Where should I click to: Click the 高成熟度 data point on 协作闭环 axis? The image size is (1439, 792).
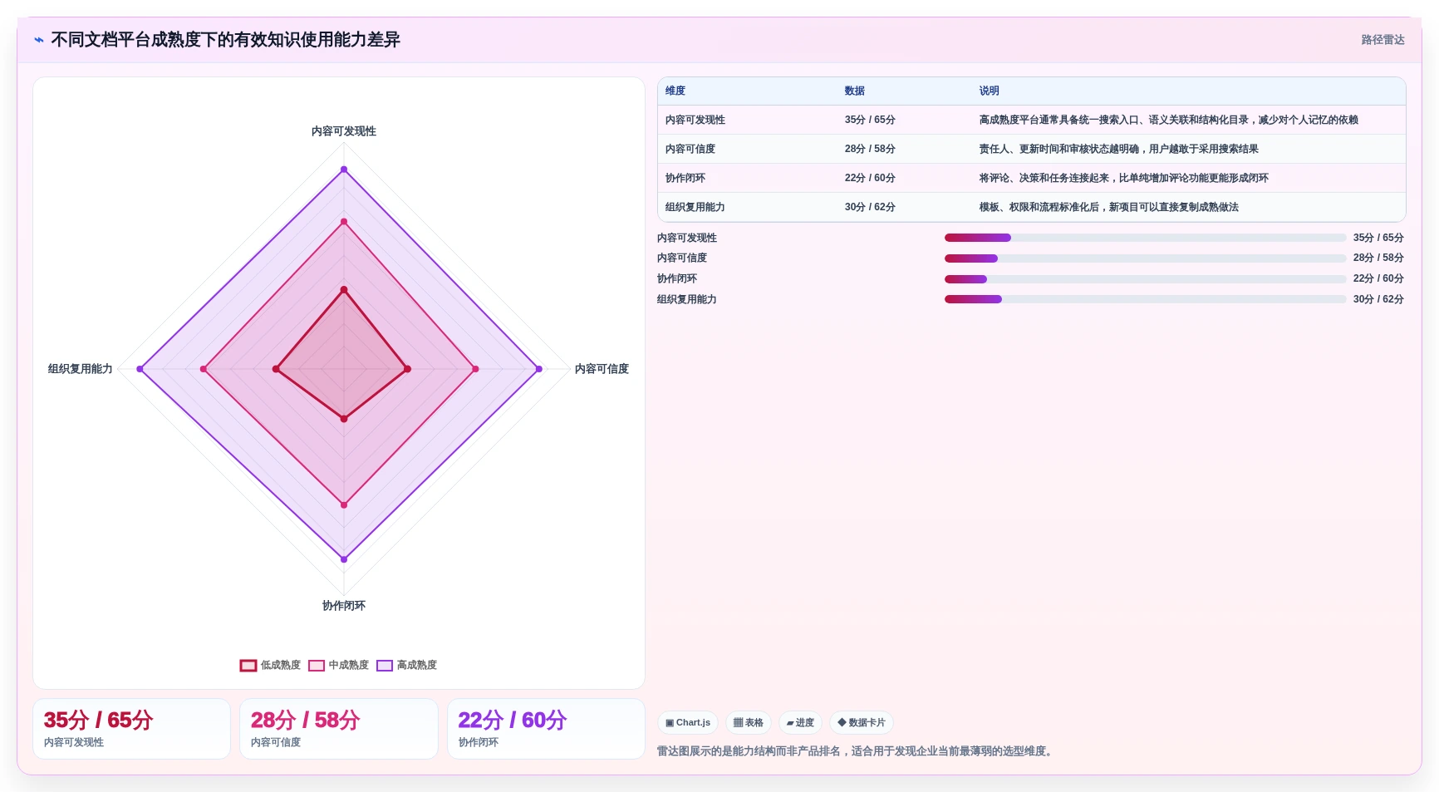pos(344,559)
